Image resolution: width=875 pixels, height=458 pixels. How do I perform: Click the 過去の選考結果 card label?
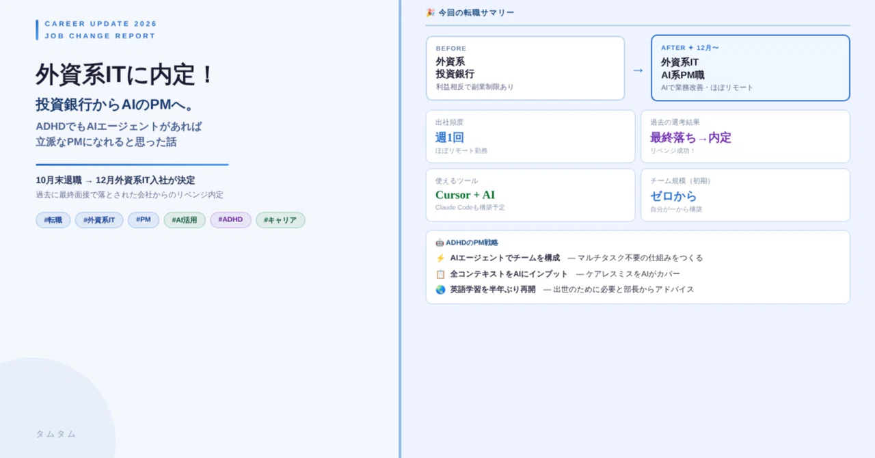[675, 122]
